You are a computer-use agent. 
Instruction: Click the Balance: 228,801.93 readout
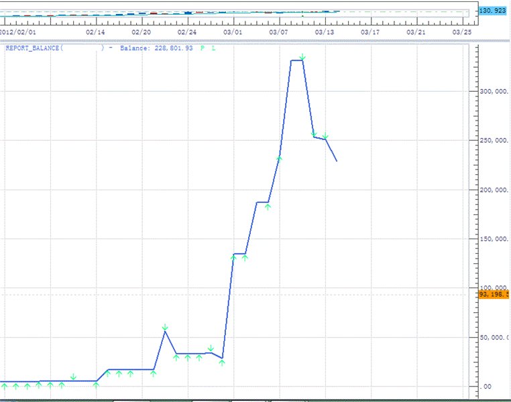coord(156,48)
